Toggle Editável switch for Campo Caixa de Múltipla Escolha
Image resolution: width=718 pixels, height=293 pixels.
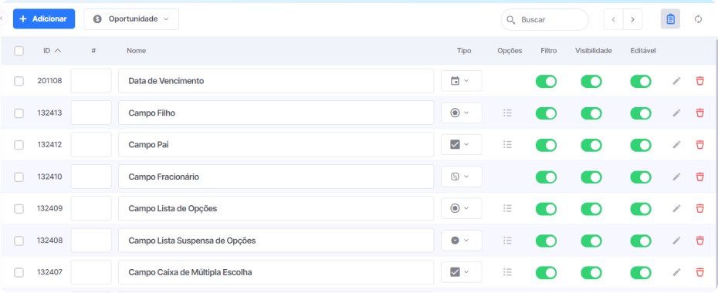point(641,273)
